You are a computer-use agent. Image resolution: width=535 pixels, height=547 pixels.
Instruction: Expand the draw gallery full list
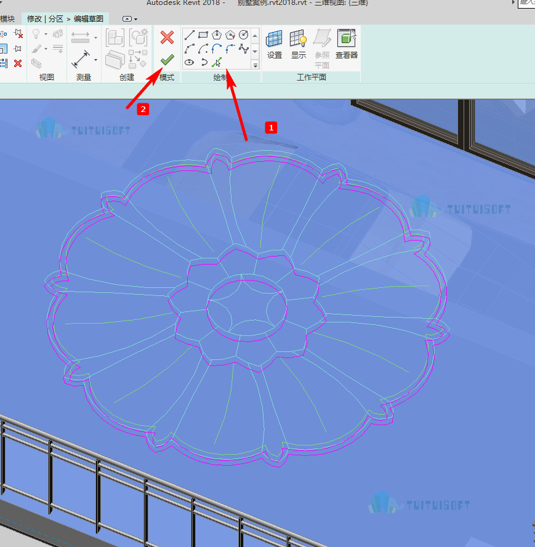[255, 65]
